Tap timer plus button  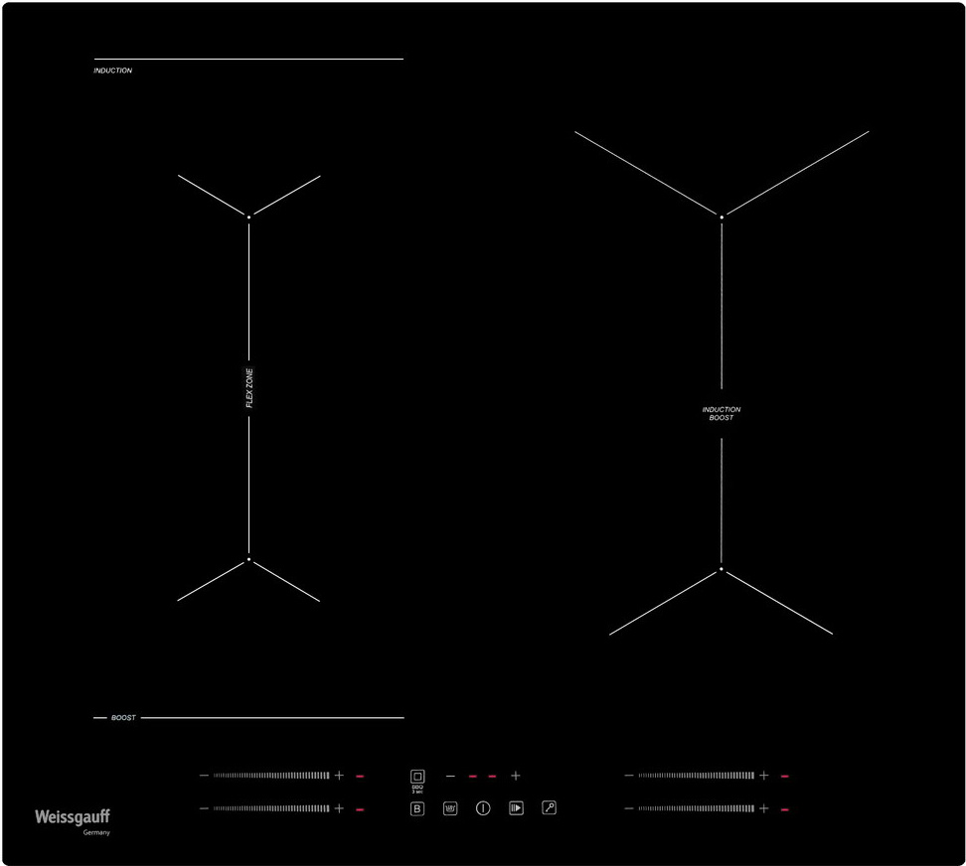(516, 777)
